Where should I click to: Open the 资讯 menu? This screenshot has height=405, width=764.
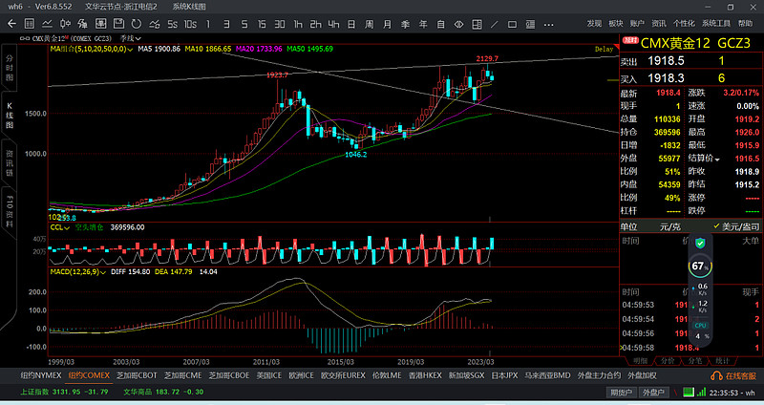coord(659,23)
